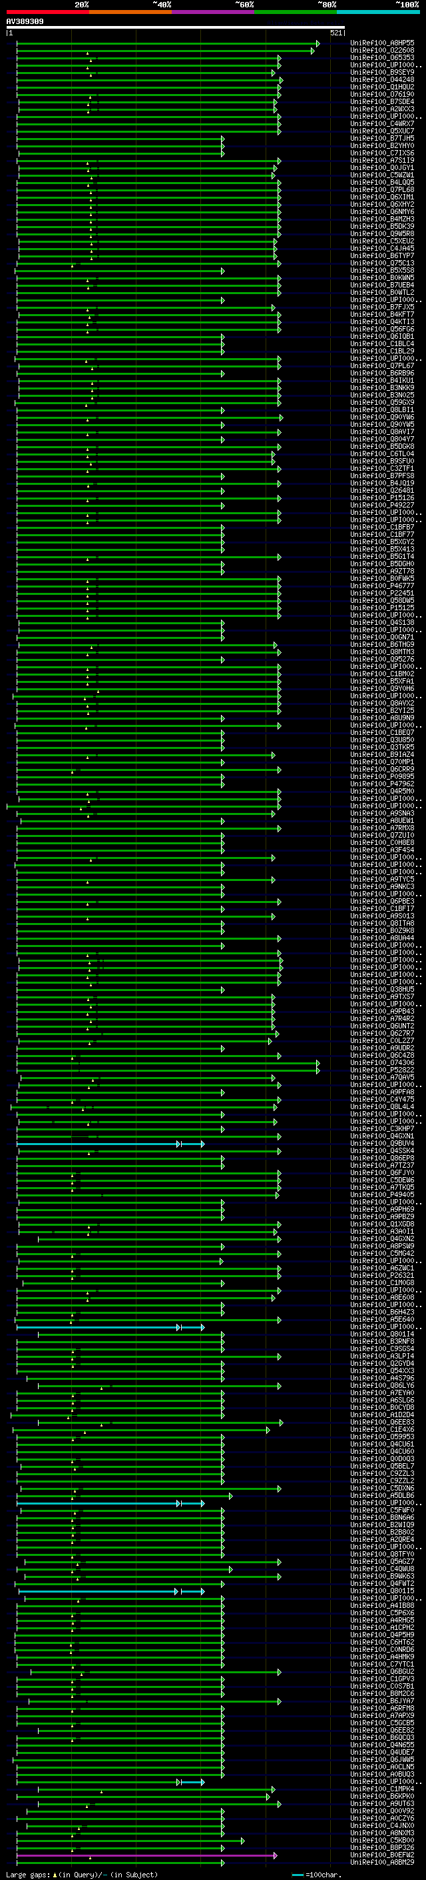Viewport: 426px width, 1880px height.
Task: Select the white AV389309 query sequence bar
Action: click(x=176, y=28)
